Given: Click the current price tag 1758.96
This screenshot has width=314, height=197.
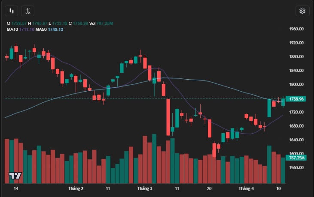Looking at the screenshot, I should pos(297,99).
